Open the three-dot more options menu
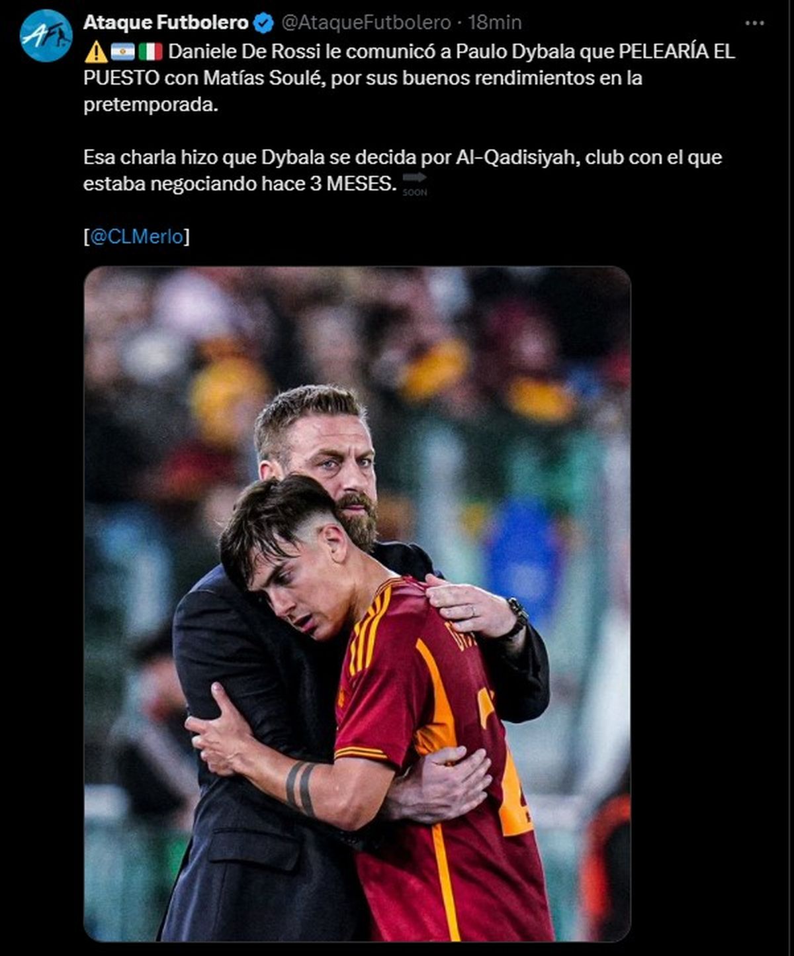Screen dimensions: 794x956 (x=754, y=23)
